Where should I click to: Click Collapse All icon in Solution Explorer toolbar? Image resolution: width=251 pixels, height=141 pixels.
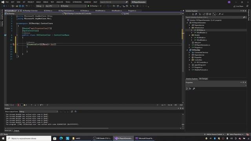pos(207,14)
